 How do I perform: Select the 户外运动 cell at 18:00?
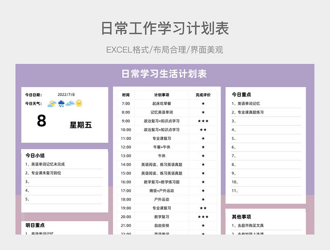161,199
